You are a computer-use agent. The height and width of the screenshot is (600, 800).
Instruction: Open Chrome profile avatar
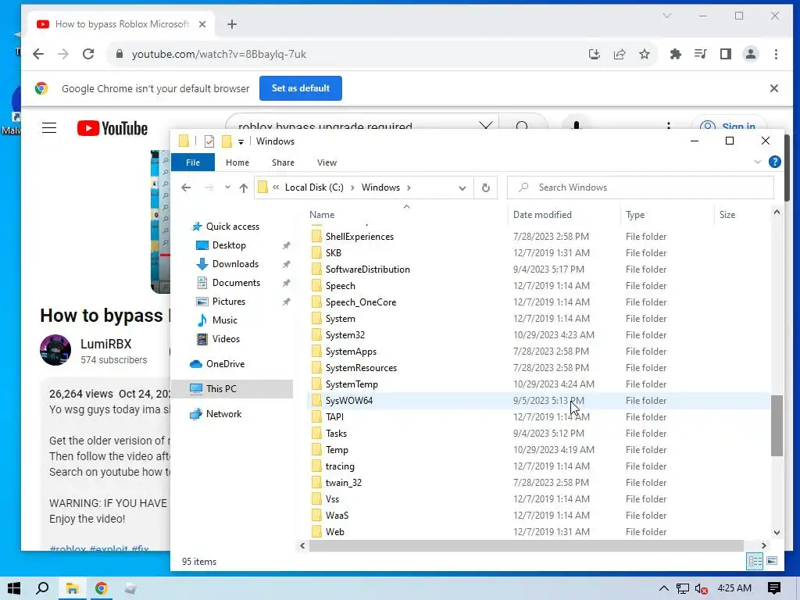click(x=751, y=54)
